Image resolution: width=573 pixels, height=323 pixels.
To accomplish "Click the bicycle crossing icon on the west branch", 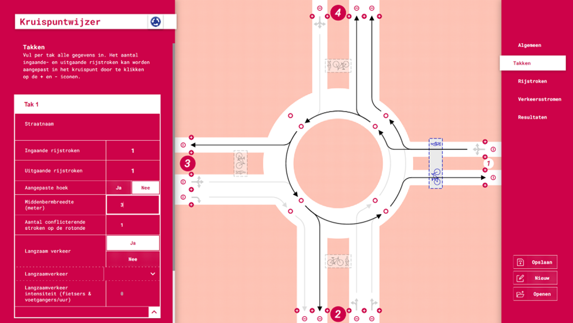I will [x=240, y=163].
